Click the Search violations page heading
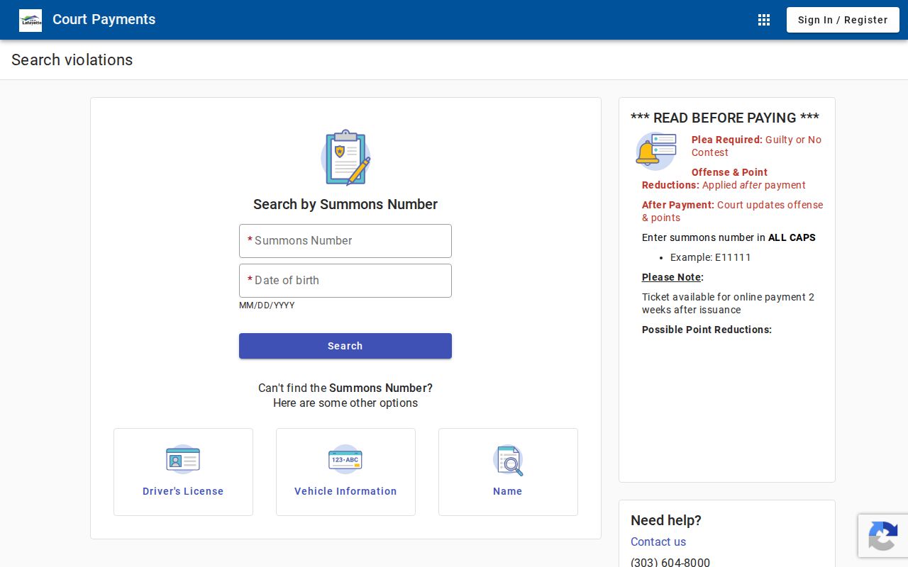 (72, 60)
